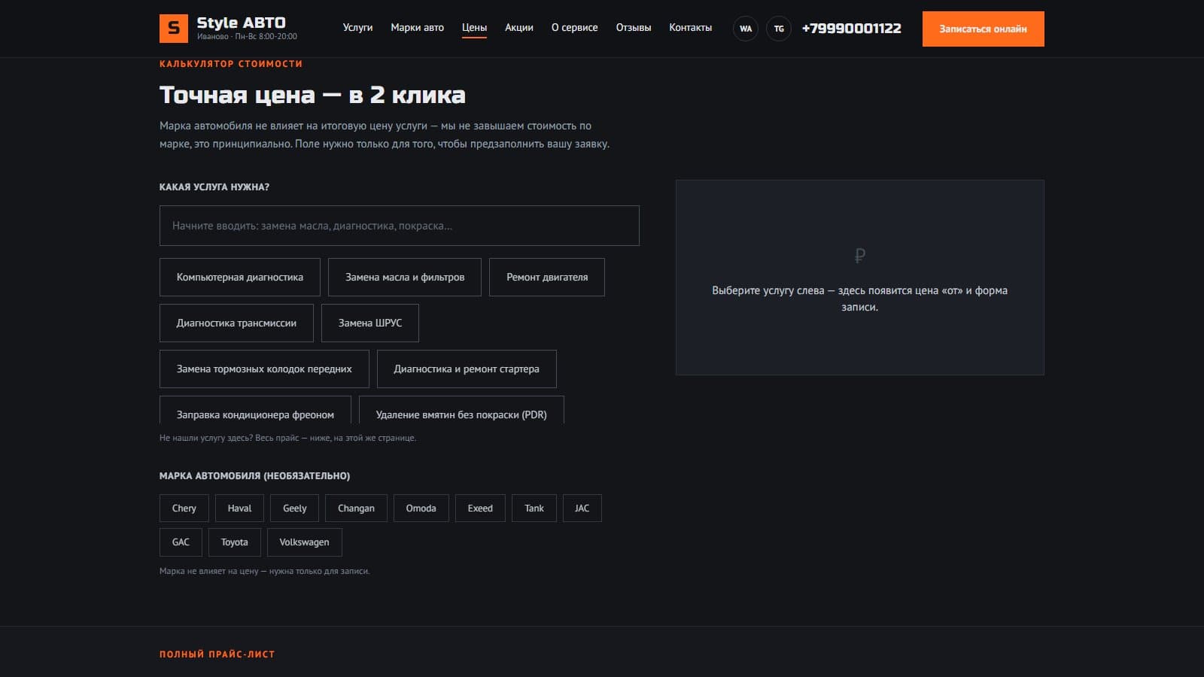Pick the Exeed brand
Image resolution: width=1204 pixels, height=677 pixels.
(480, 509)
